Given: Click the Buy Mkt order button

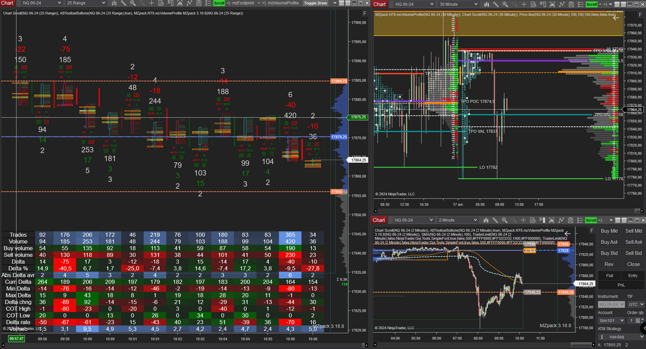Looking at the screenshot, I should pos(609,231).
